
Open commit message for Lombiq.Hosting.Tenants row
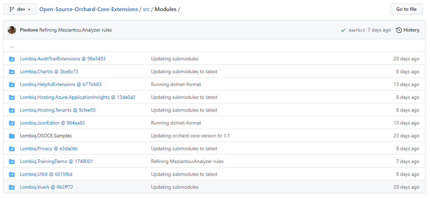[184, 110]
